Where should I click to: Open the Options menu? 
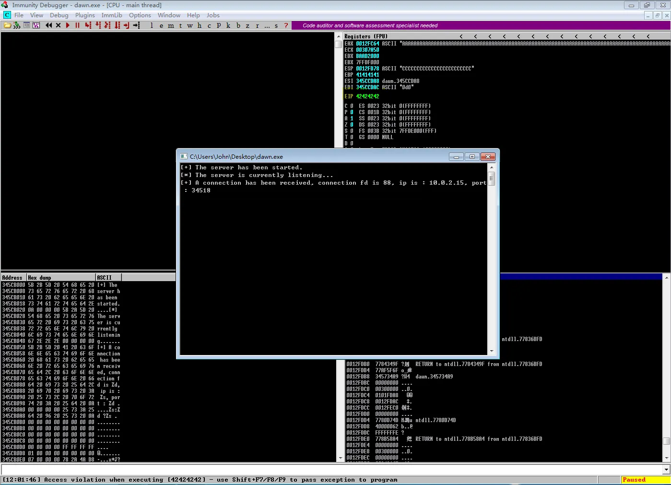click(x=140, y=15)
